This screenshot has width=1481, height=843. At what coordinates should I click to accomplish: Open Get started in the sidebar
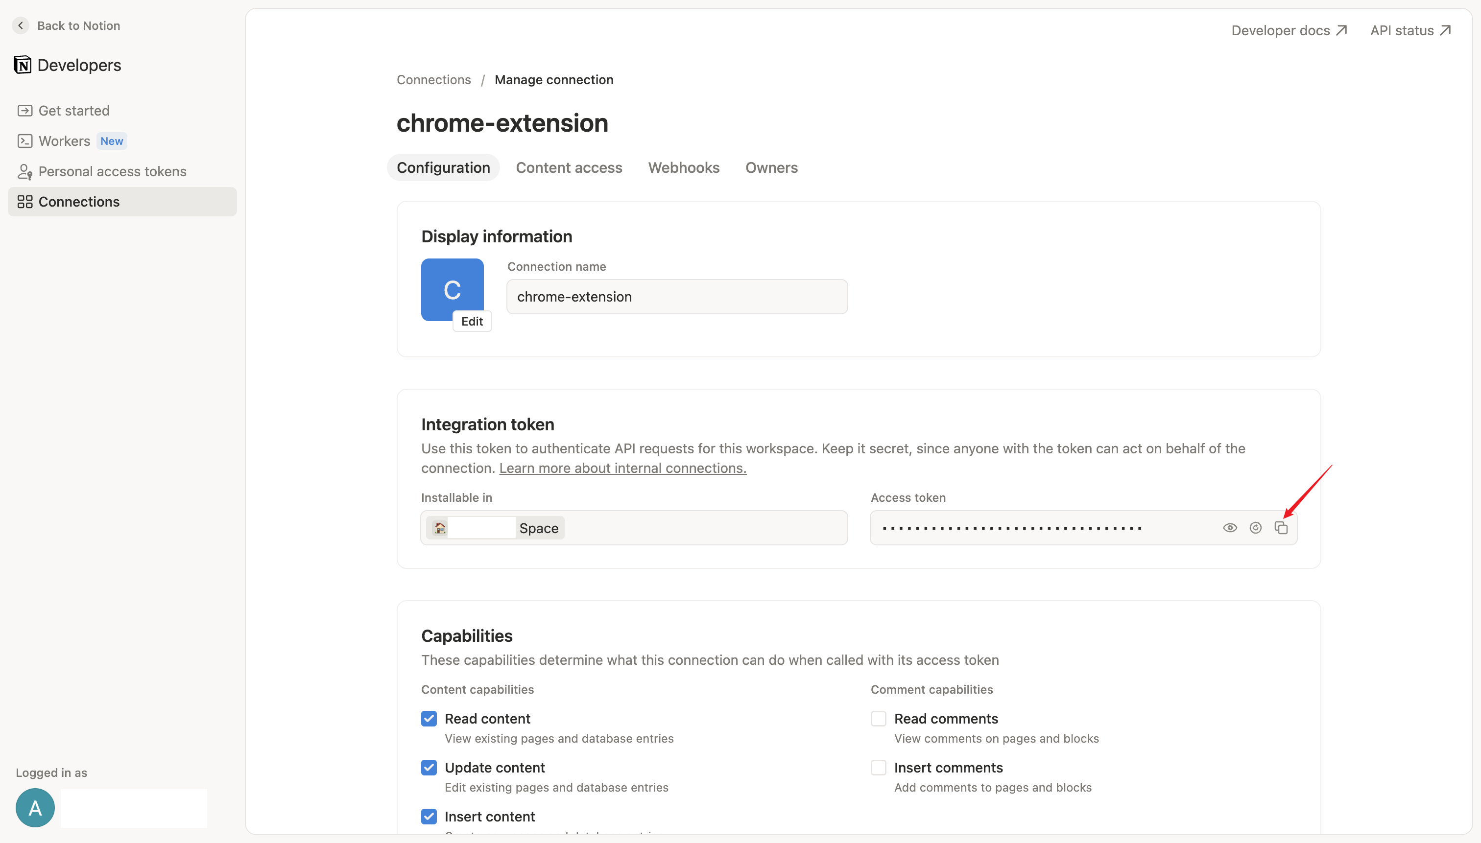[x=122, y=111]
